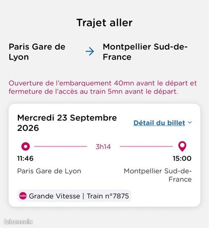Screen dimensions: 209x228
Task: Click the 3h14 journey duration label
Action: (x=103, y=147)
